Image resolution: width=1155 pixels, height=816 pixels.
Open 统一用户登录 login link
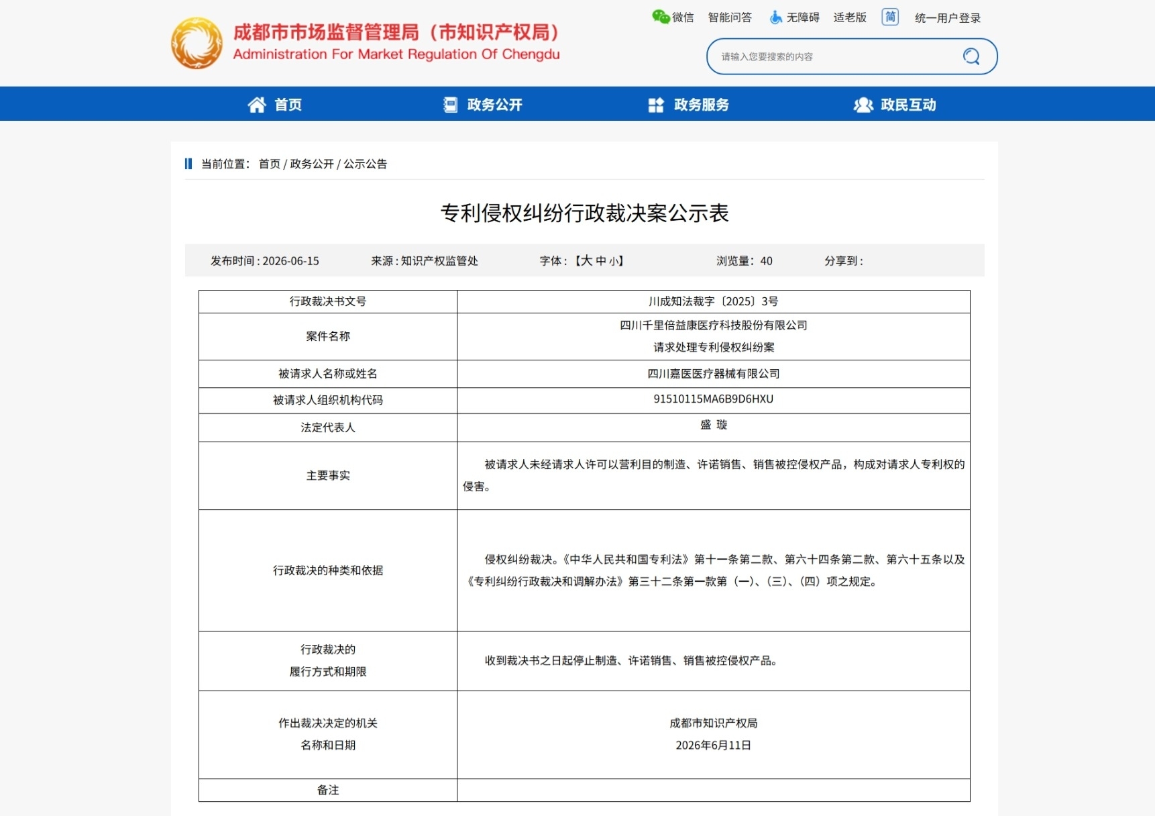[948, 18]
